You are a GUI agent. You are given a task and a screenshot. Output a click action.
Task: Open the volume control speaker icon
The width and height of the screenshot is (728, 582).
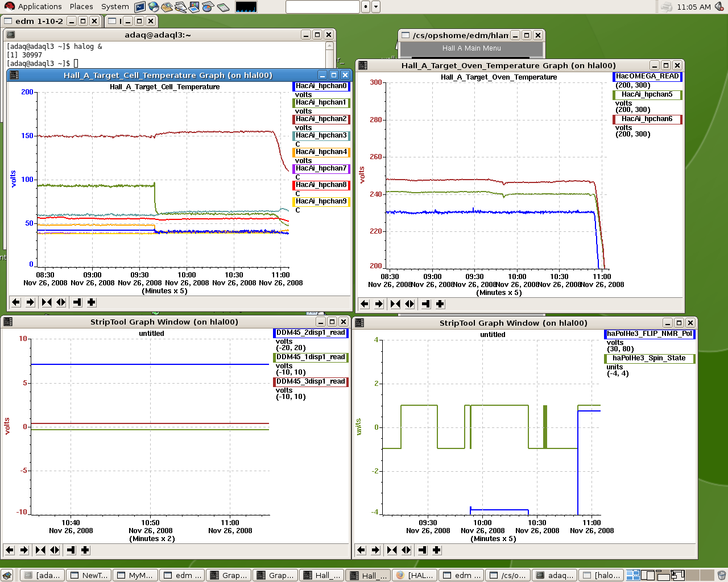point(719,7)
